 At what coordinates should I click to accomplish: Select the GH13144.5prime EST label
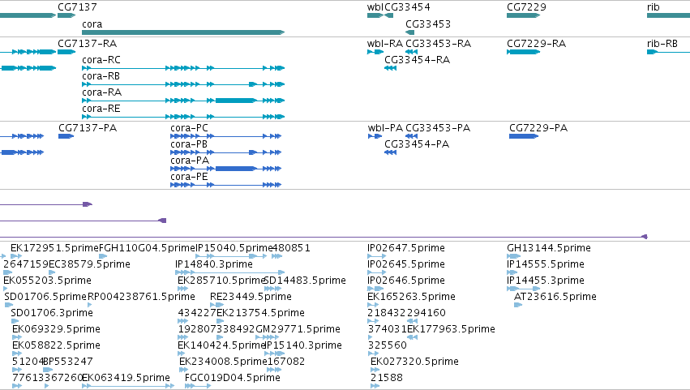pyautogui.click(x=549, y=248)
